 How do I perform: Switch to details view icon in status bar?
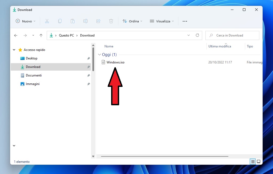pyautogui.click(x=253, y=161)
